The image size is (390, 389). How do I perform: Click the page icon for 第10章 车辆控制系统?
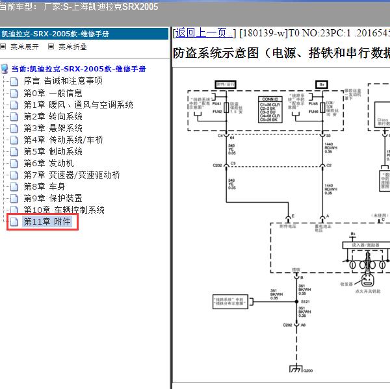pyautogui.click(x=14, y=209)
